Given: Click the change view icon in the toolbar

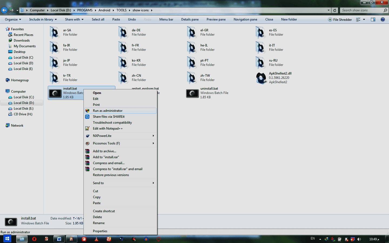Looking at the screenshot, I should coord(358,19).
